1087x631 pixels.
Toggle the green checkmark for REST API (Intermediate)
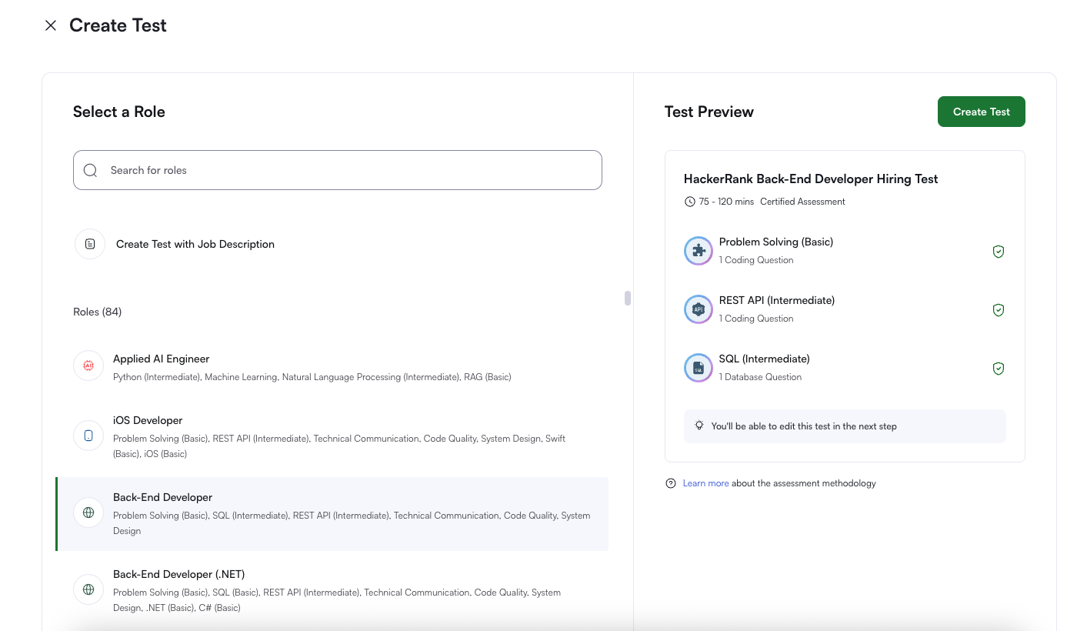(999, 309)
